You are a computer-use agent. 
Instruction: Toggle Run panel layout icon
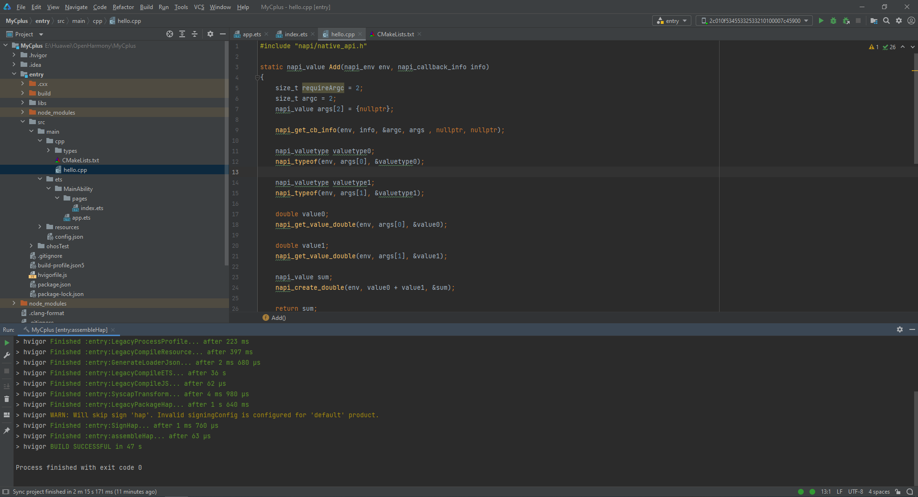[x=7, y=415]
